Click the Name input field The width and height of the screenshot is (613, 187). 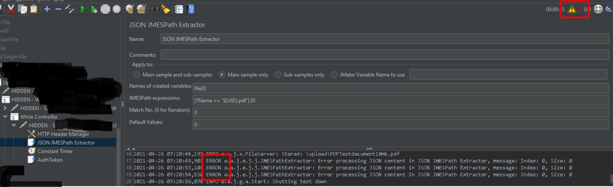[x=384, y=39]
